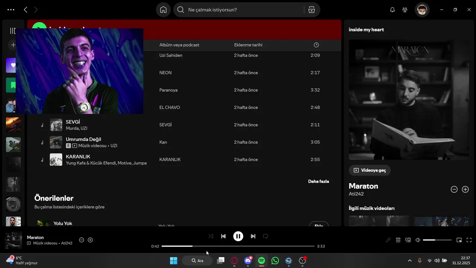
Task: Open Connect to a device
Action: 408,240
